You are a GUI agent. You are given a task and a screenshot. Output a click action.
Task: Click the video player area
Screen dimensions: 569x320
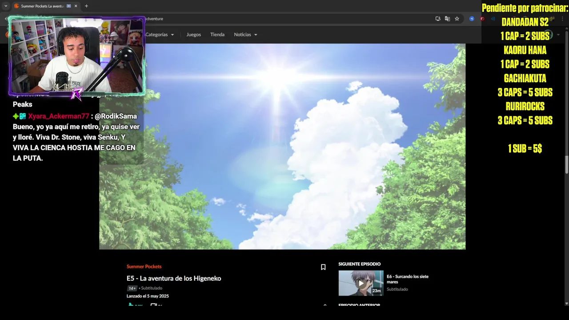(x=282, y=146)
